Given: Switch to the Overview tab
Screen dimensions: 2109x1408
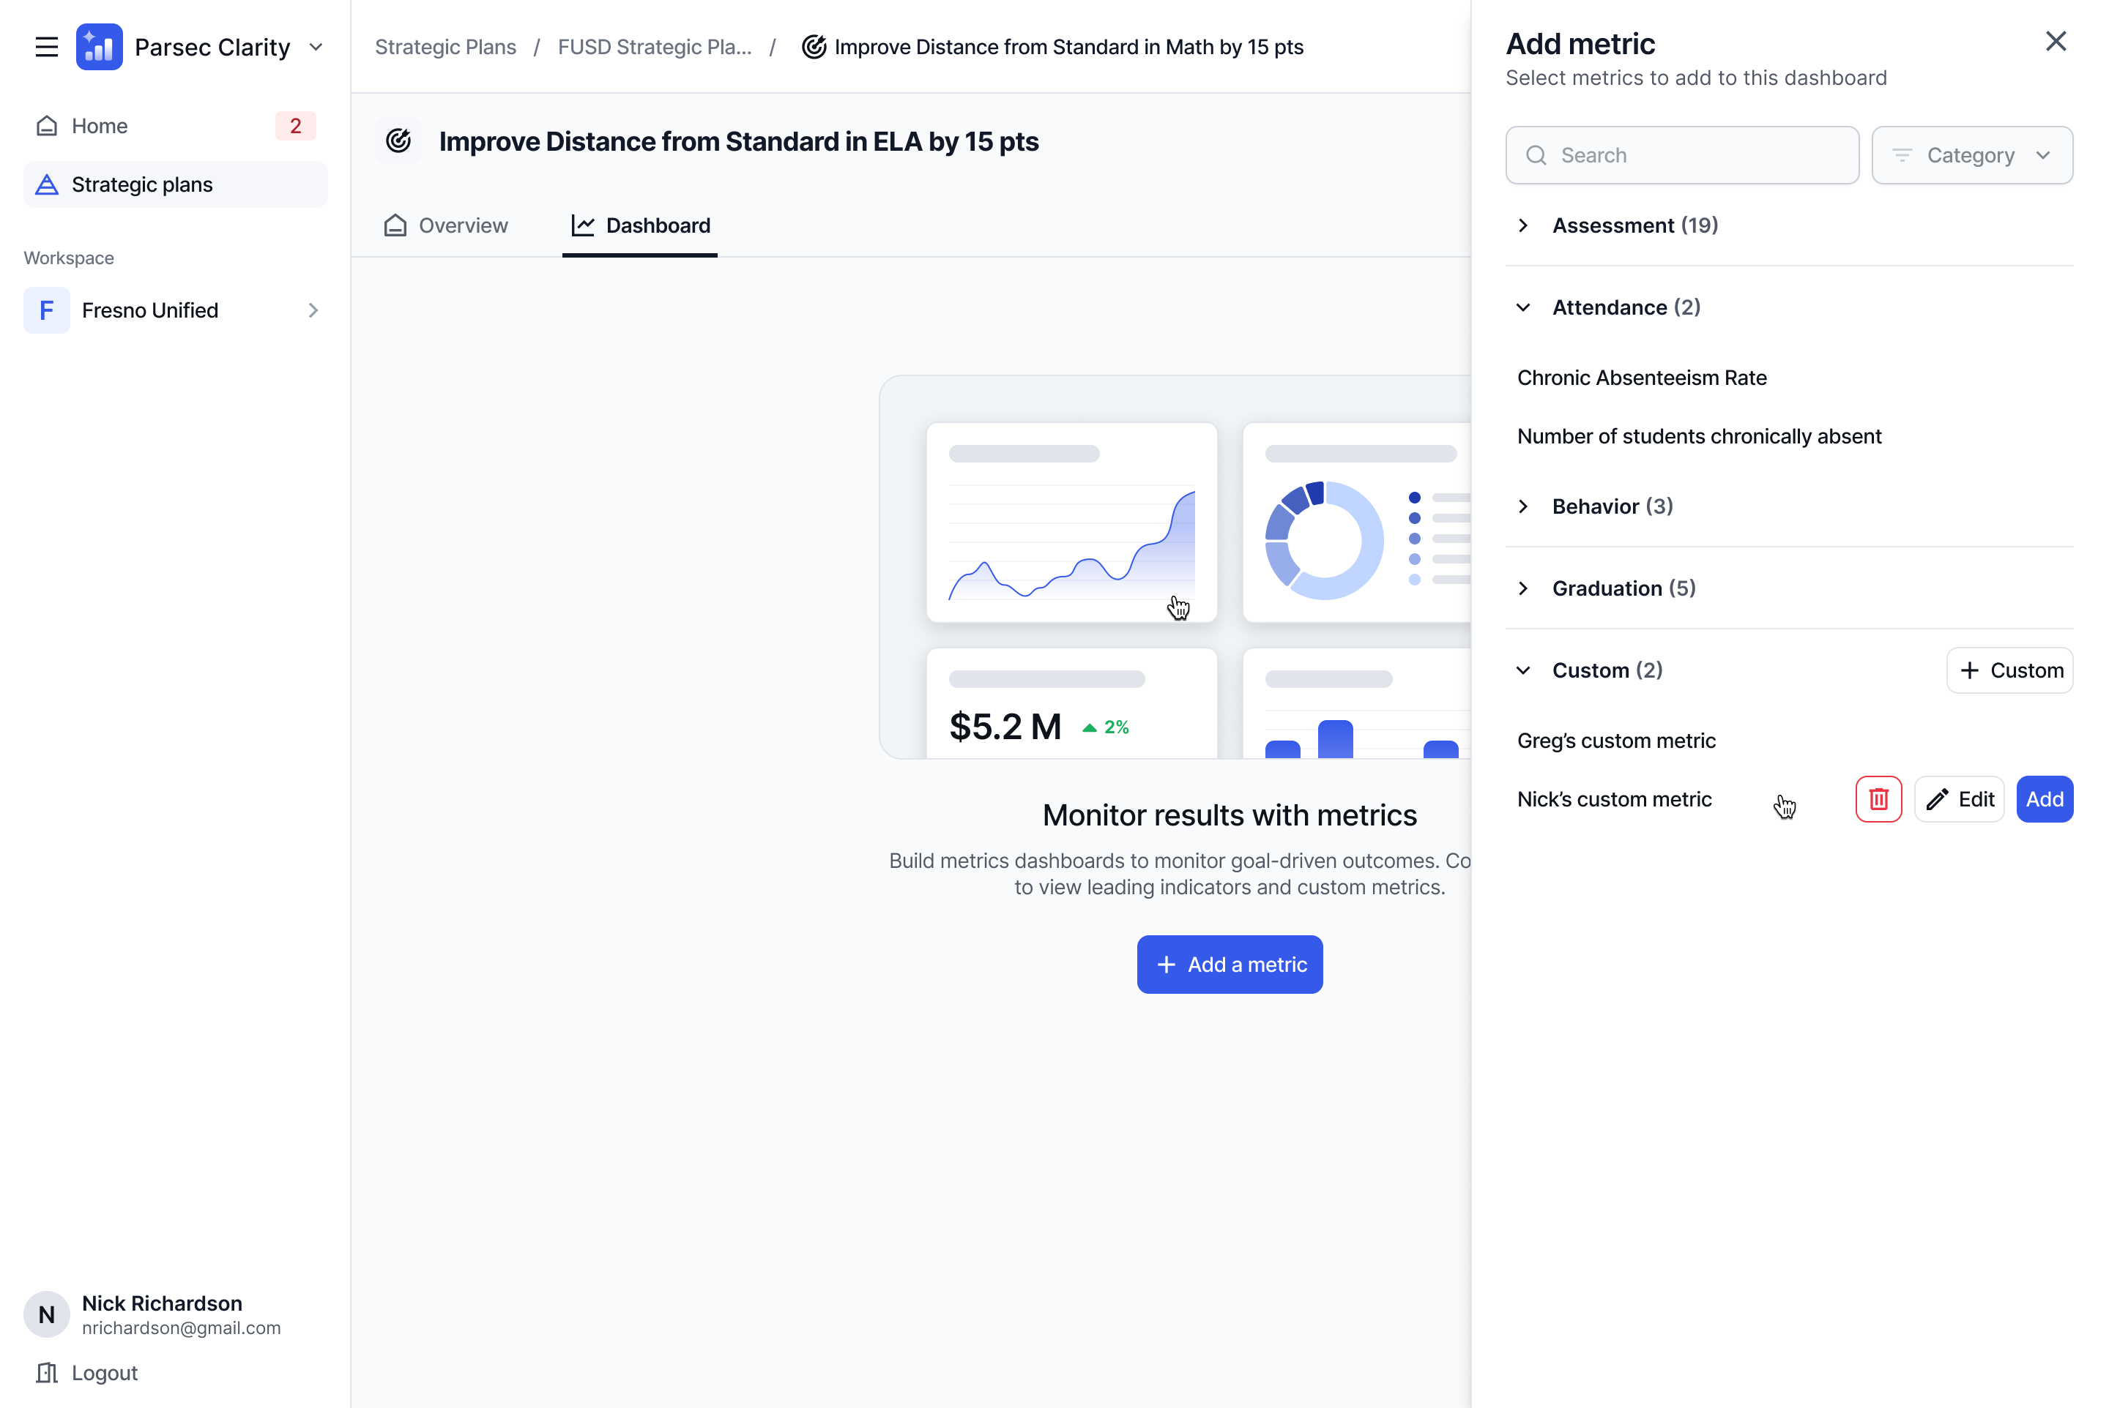Looking at the screenshot, I should pyautogui.click(x=446, y=225).
